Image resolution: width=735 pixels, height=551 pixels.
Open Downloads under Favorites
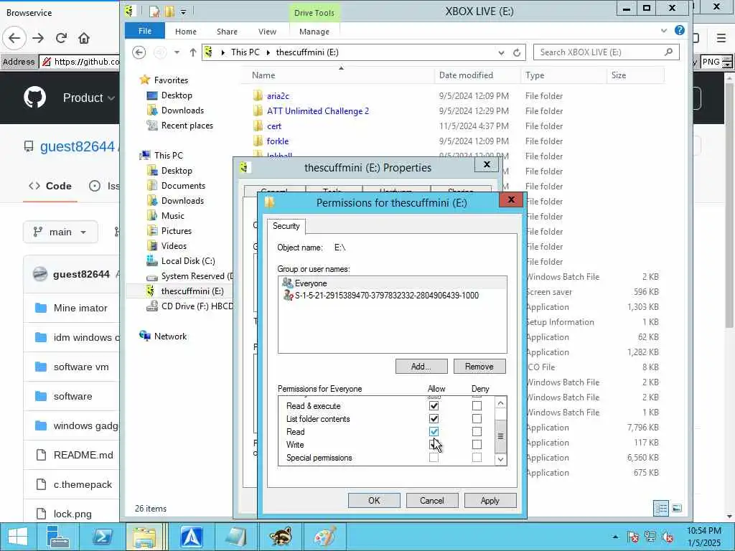182,110
